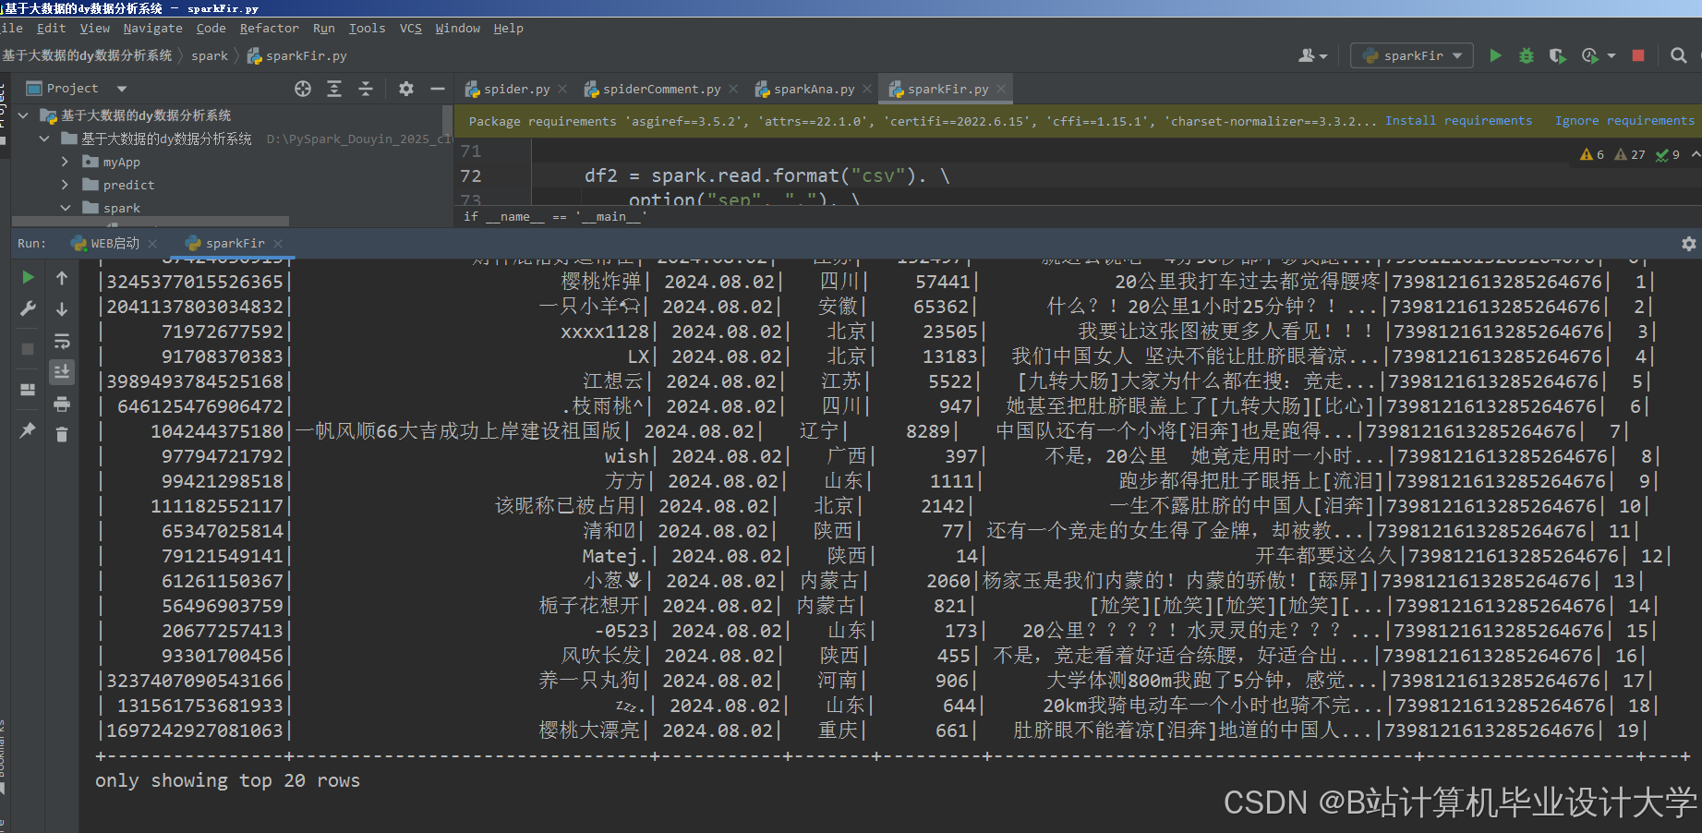Clear console output with the trash icon
The image size is (1702, 833).
pos(62,434)
